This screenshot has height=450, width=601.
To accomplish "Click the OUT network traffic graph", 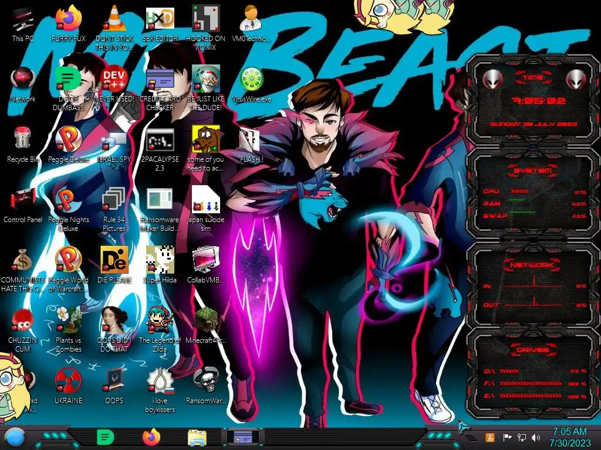I will tap(534, 301).
